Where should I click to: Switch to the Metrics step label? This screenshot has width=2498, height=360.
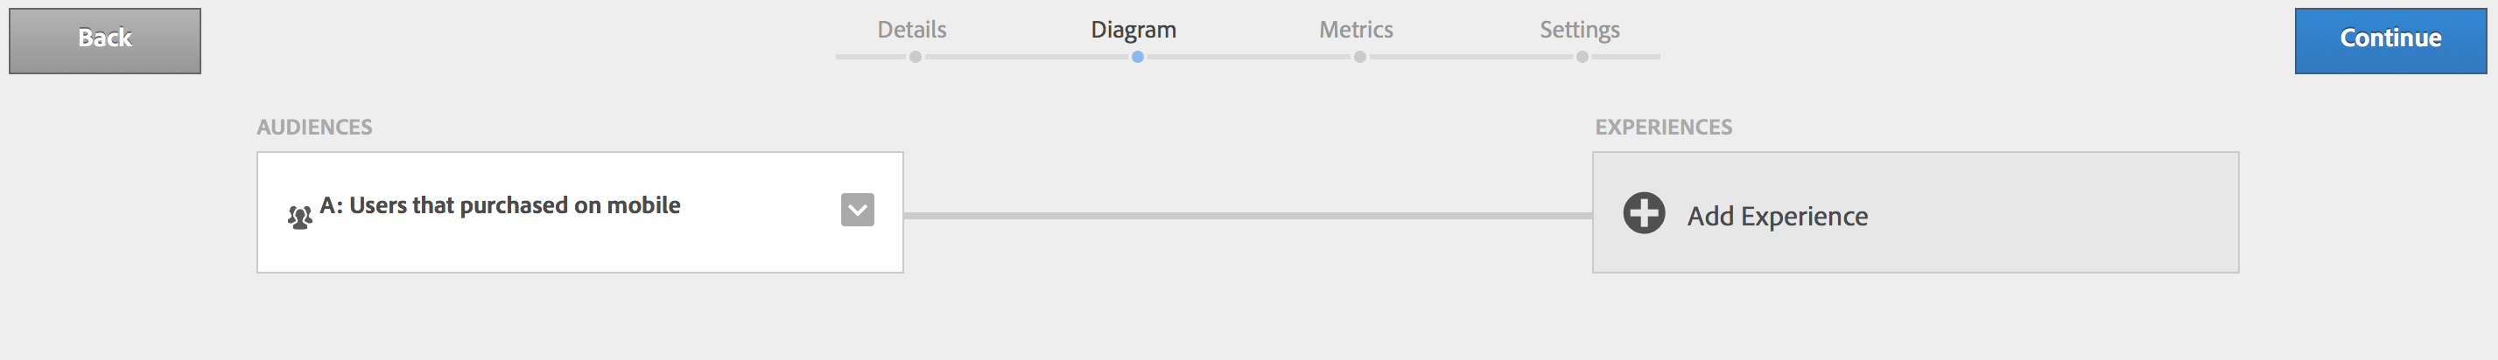1356,30
